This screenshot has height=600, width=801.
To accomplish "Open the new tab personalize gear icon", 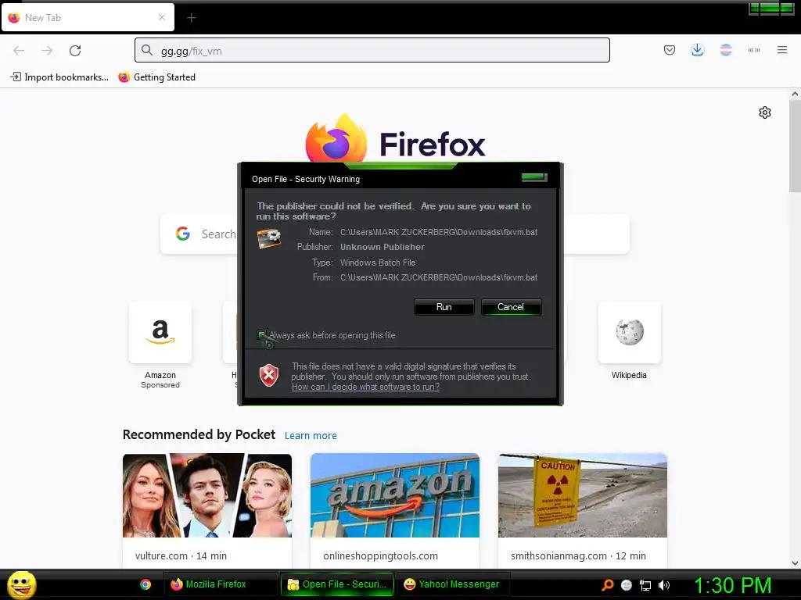I will (x=765, y=112).
